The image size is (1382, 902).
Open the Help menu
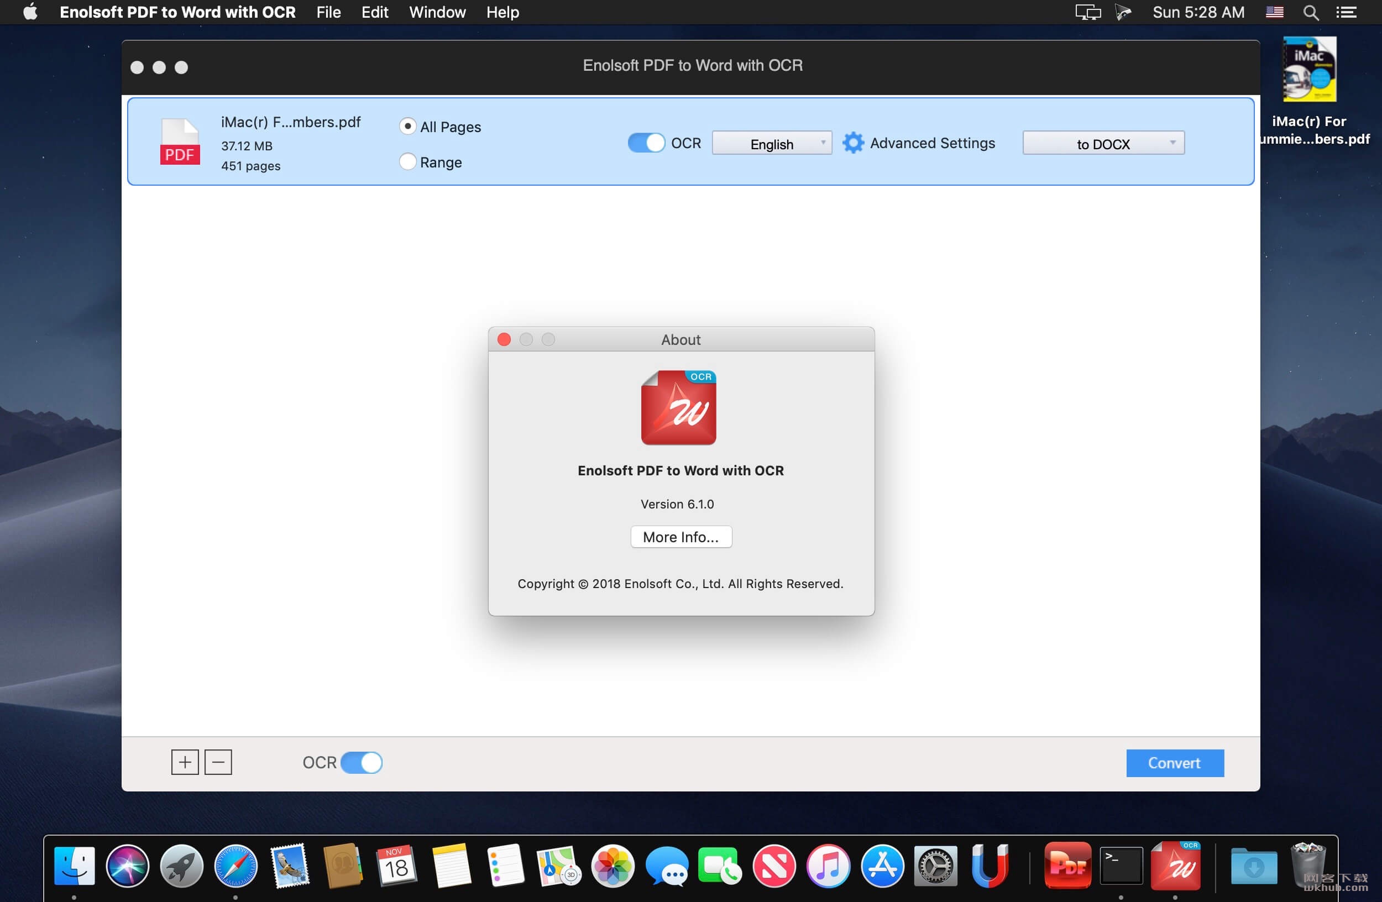tap(503, 12)
